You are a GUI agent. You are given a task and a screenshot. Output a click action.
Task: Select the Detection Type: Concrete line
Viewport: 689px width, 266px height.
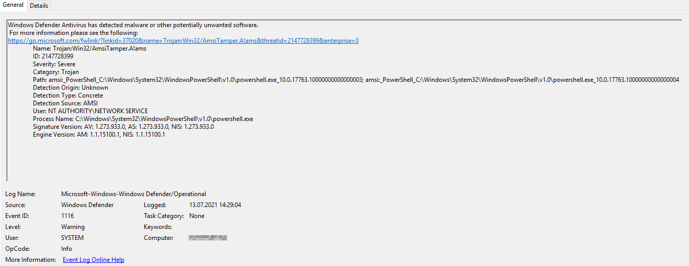click(68, 95)
